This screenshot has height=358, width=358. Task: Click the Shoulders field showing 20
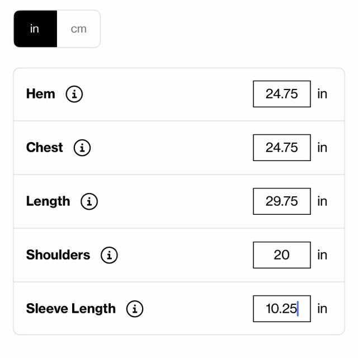click(281, 255)
